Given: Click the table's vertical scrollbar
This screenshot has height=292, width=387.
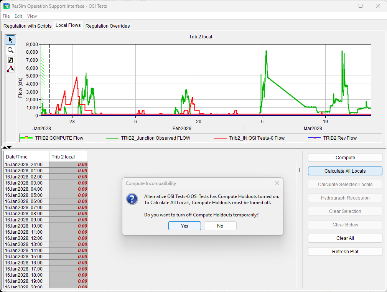Looking at the screenshot, I should tap(300, 170).
